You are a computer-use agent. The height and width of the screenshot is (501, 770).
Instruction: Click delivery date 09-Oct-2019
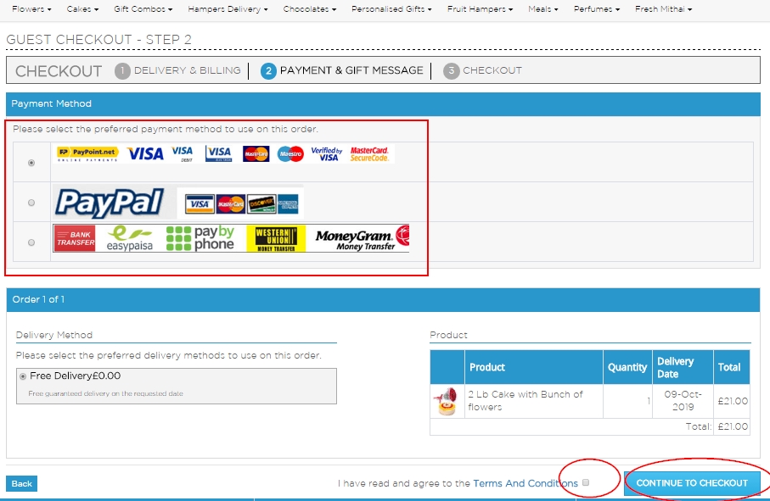coord(683,400)
